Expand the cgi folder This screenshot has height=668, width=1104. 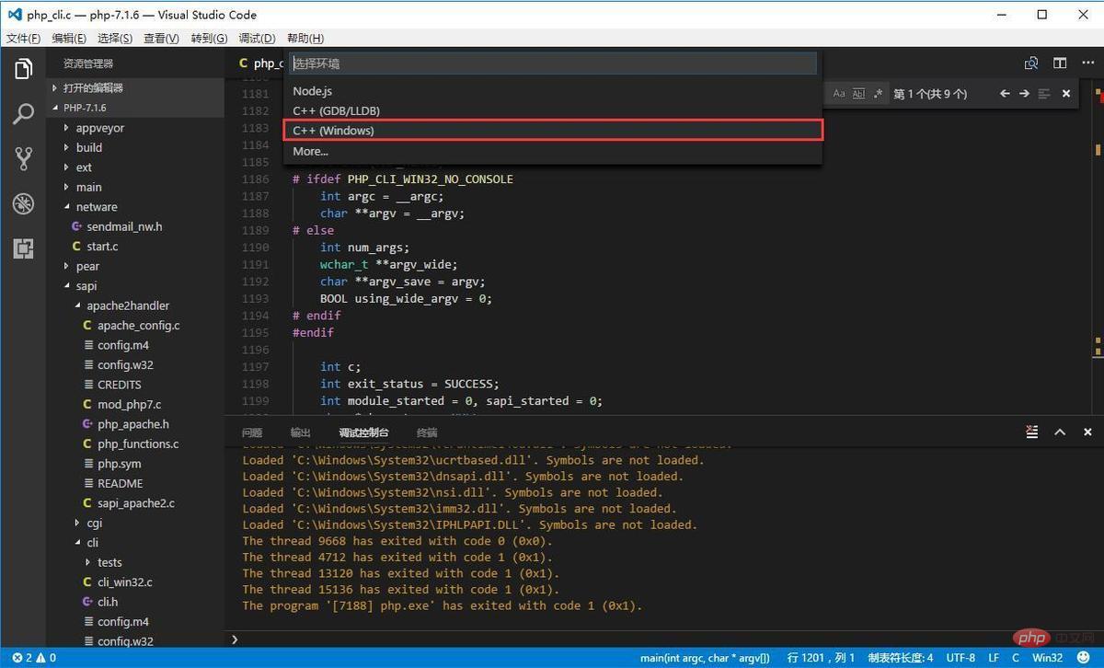135,523
